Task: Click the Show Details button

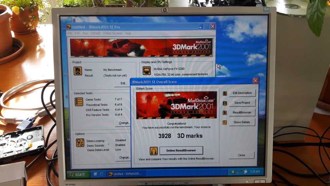Action: click(242, 122)
